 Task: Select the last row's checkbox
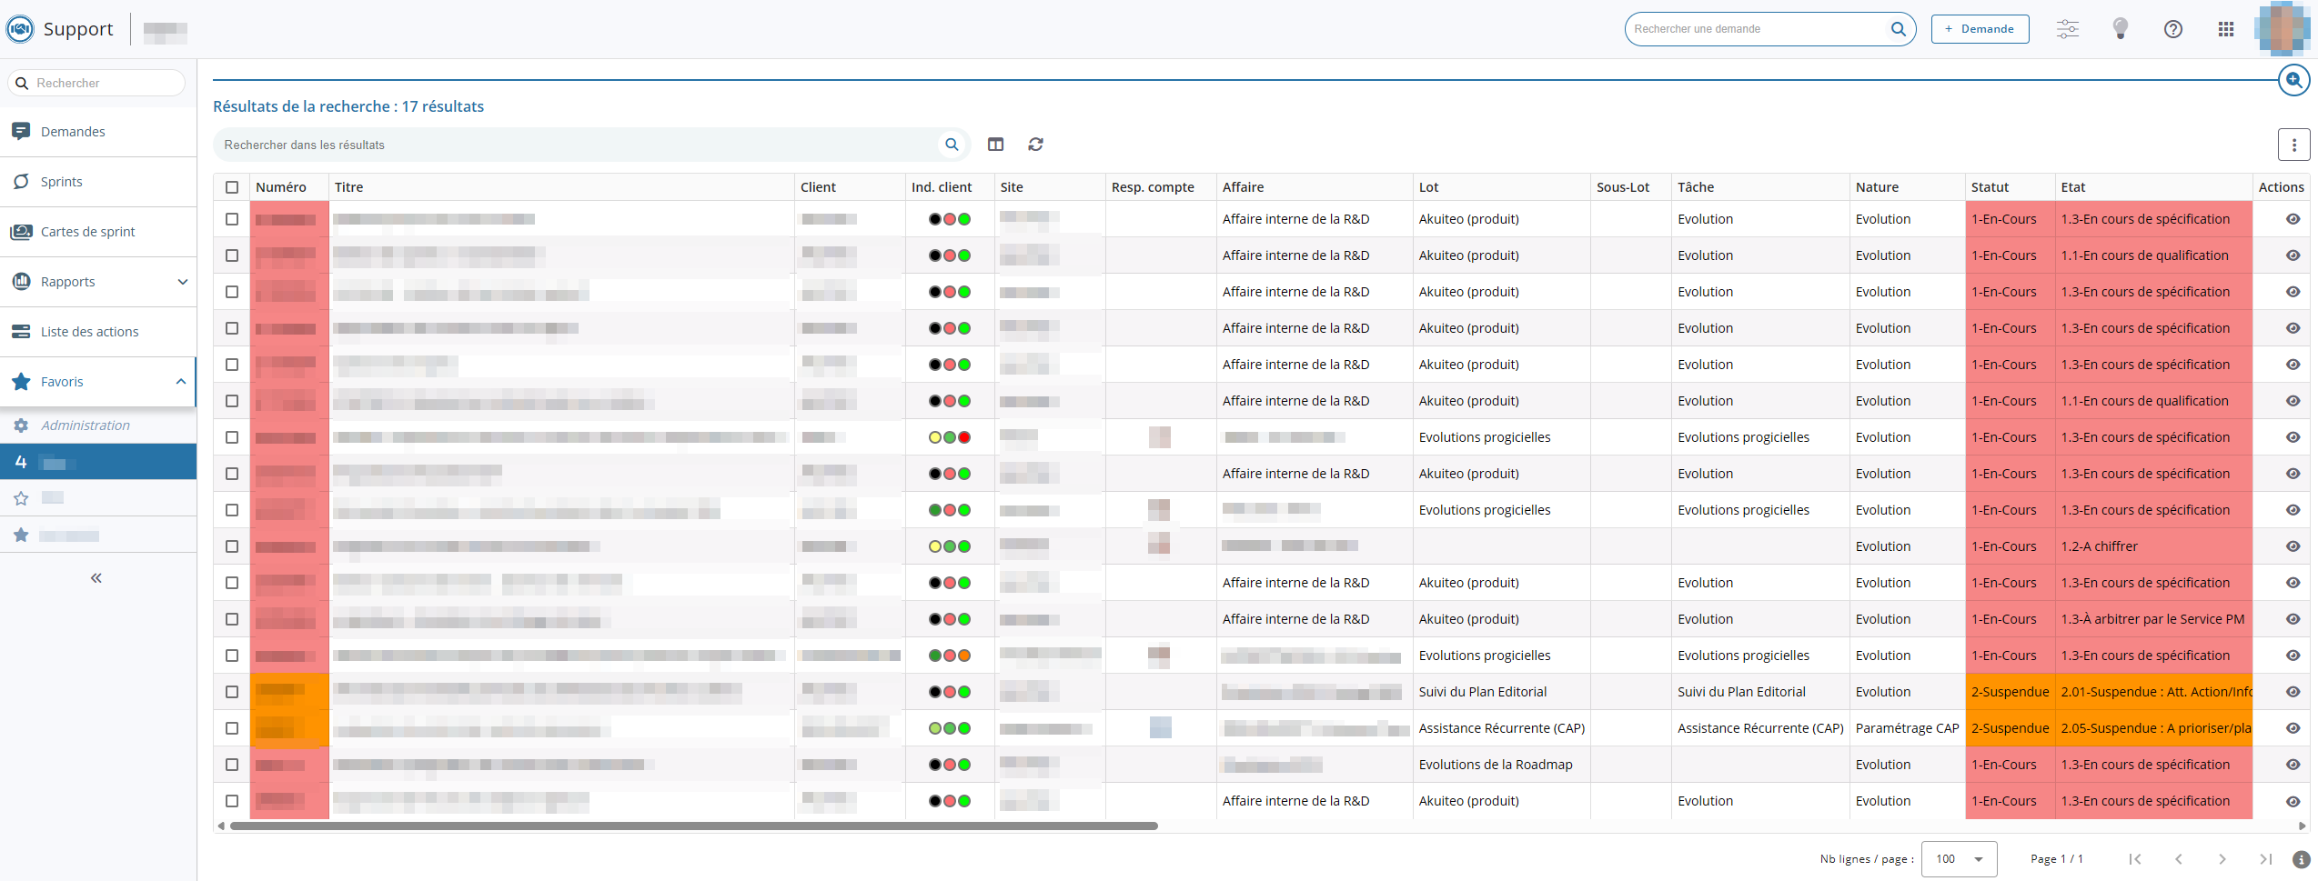click(x=232, y=801)
